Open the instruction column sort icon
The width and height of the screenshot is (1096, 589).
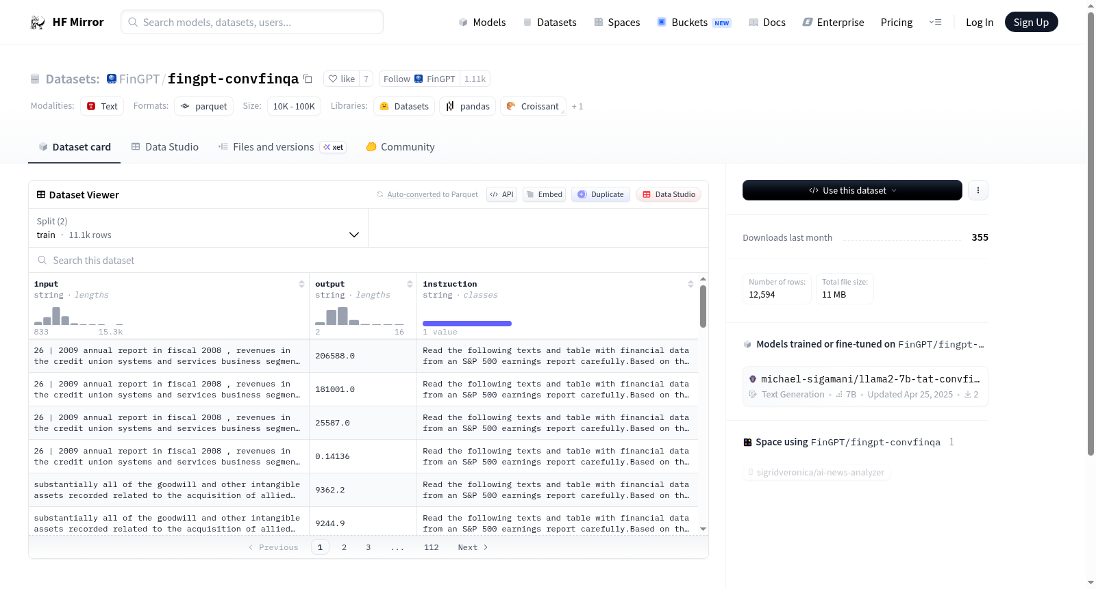click(690, 284)
